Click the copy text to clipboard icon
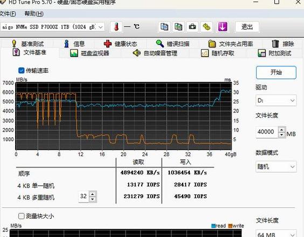 [164, 26]
